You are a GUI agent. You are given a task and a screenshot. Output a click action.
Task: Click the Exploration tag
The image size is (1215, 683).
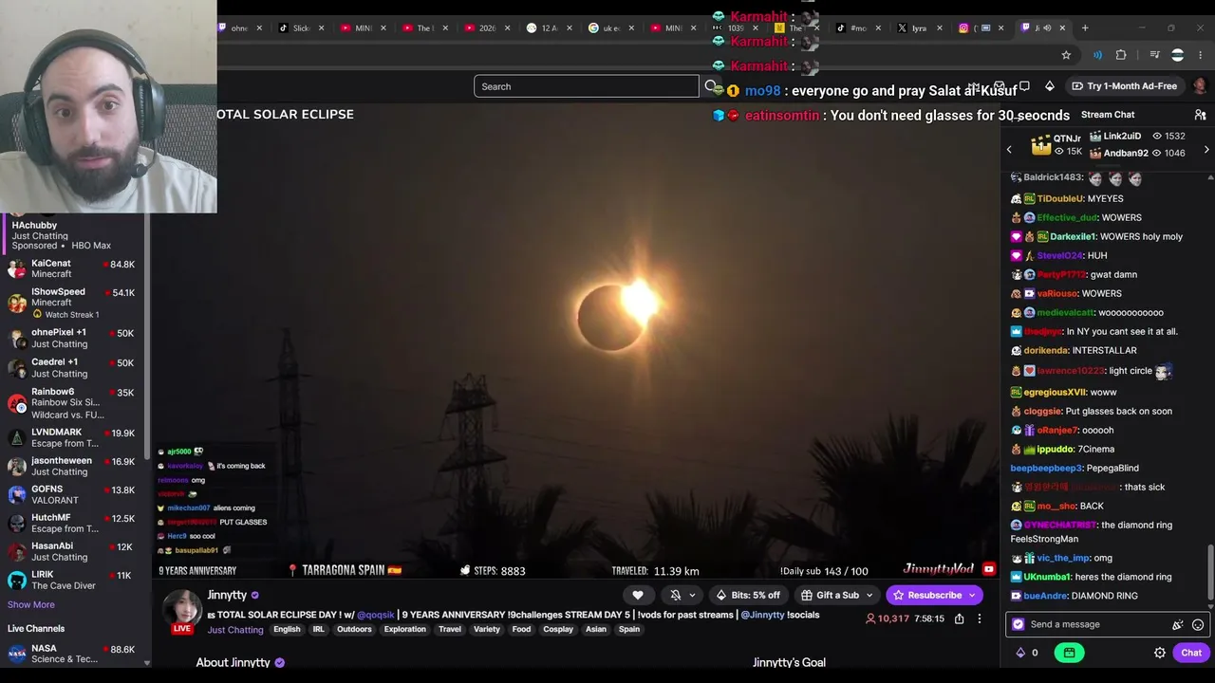tap(404, 630)
